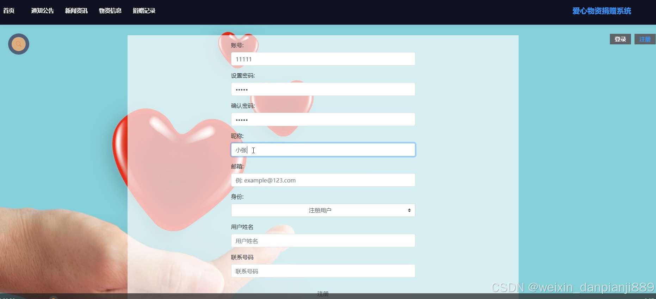Go to 新闻资讯 section

pyautogui.click(x=76, y=11)
